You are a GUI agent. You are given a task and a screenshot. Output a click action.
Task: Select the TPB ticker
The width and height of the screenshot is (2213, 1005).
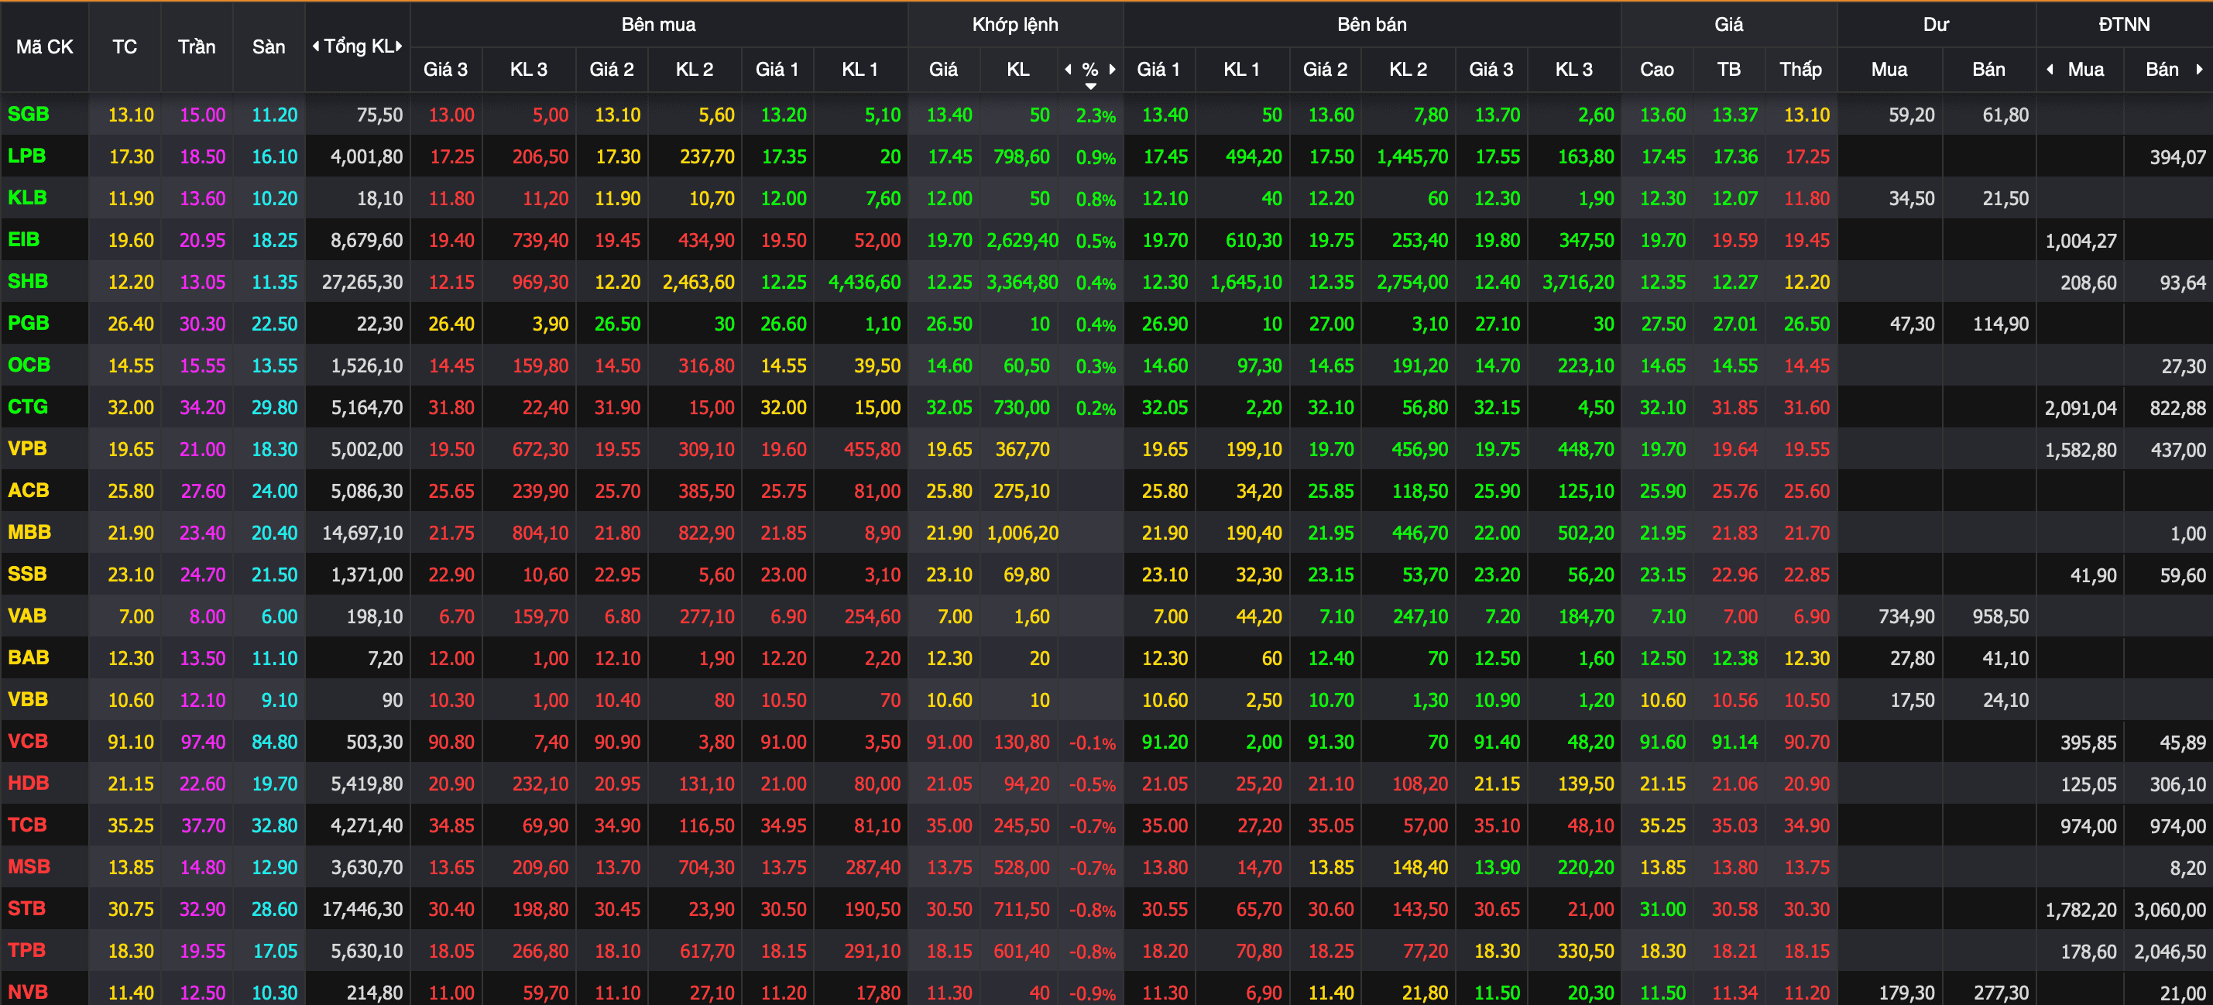26,950
